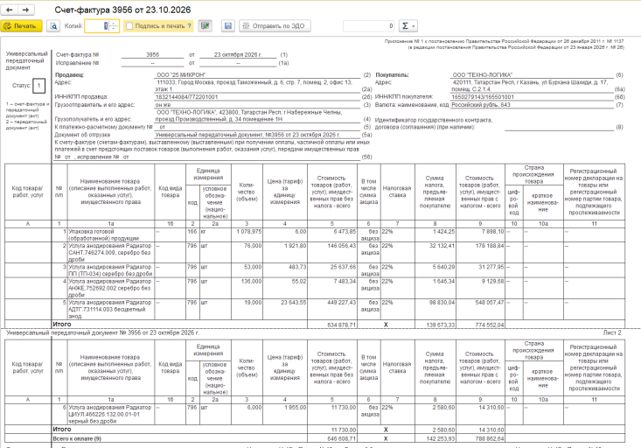The height and width of the screenshot is (448, 641).
Task: Select row 5 name Радиатор АДТГ.731114.003
Action: tap(111, 309)
